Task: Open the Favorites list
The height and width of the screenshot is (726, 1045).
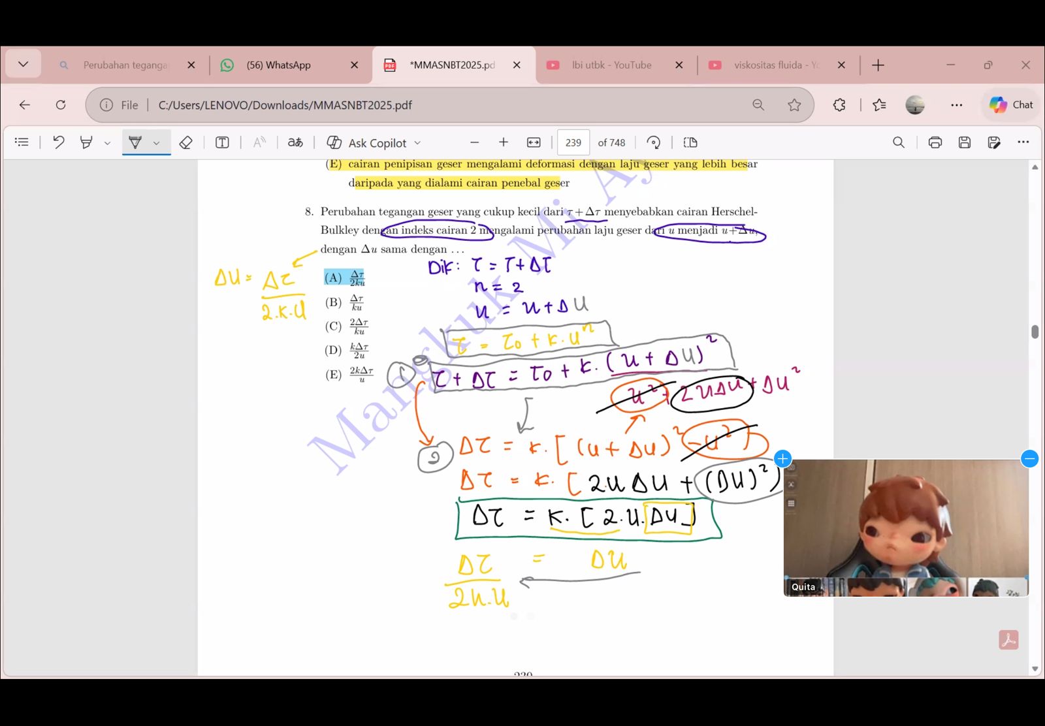Action: pos(880,105)
